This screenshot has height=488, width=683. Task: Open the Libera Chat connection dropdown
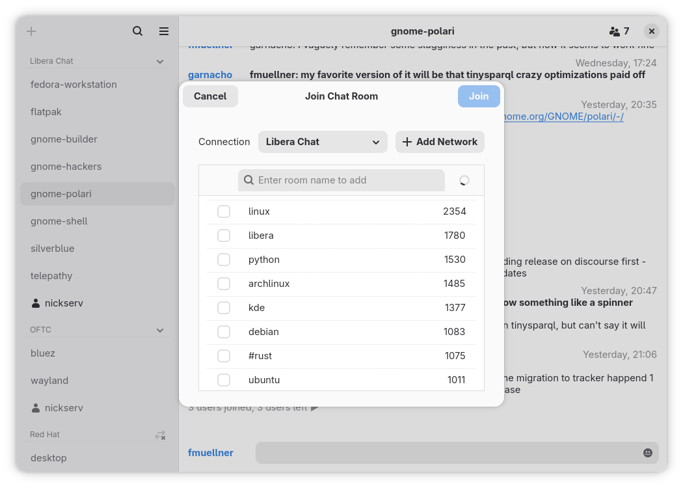(x=323, y=142)
